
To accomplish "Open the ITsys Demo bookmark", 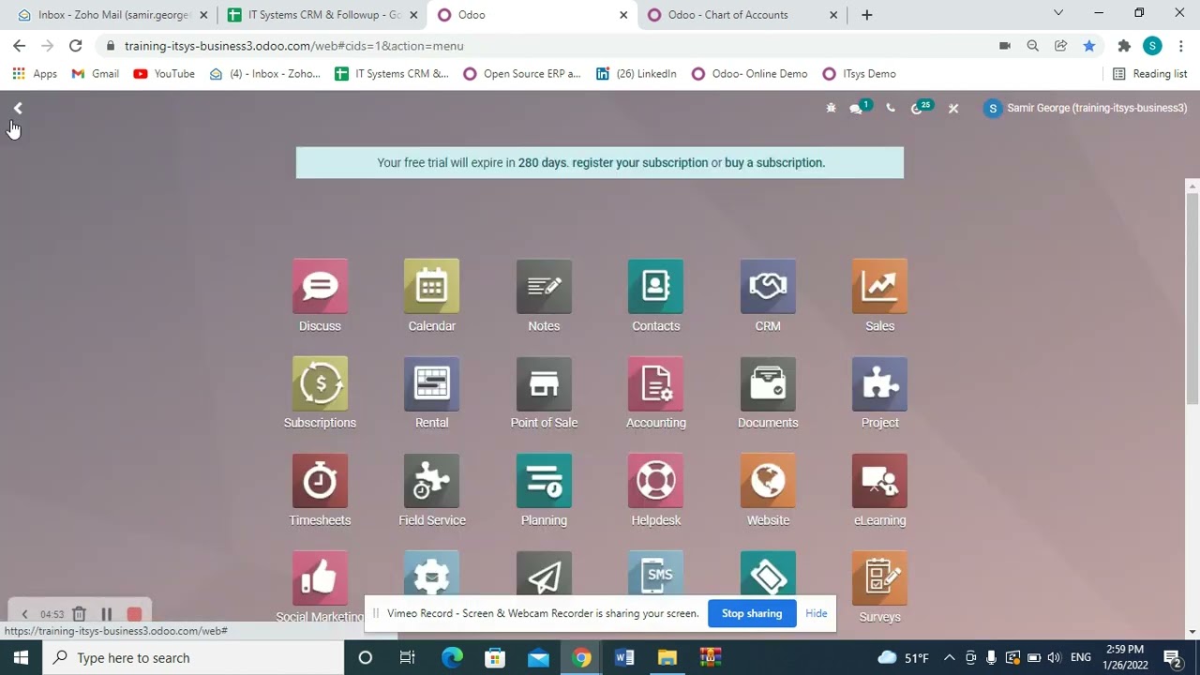I will (860, 74).
